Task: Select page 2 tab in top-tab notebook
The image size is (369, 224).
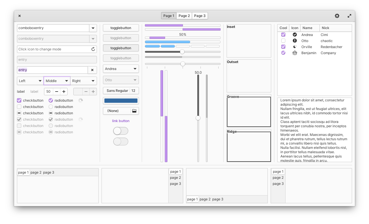Action: [x=36, y=172]
